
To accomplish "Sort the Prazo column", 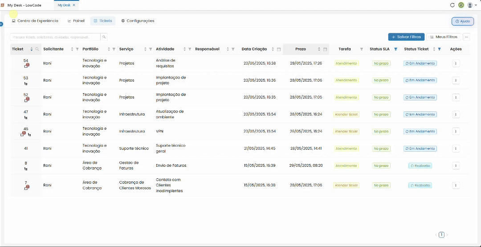I will 319,49.
